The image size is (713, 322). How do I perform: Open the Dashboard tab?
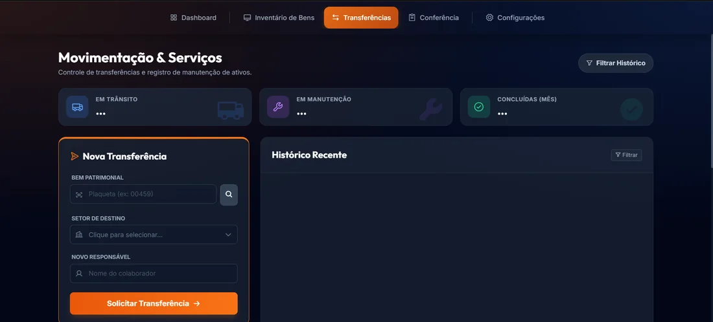193,17
